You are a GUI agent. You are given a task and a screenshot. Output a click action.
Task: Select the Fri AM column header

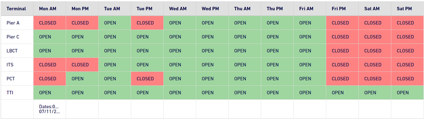pyautogui.click(x=310, y=9)
